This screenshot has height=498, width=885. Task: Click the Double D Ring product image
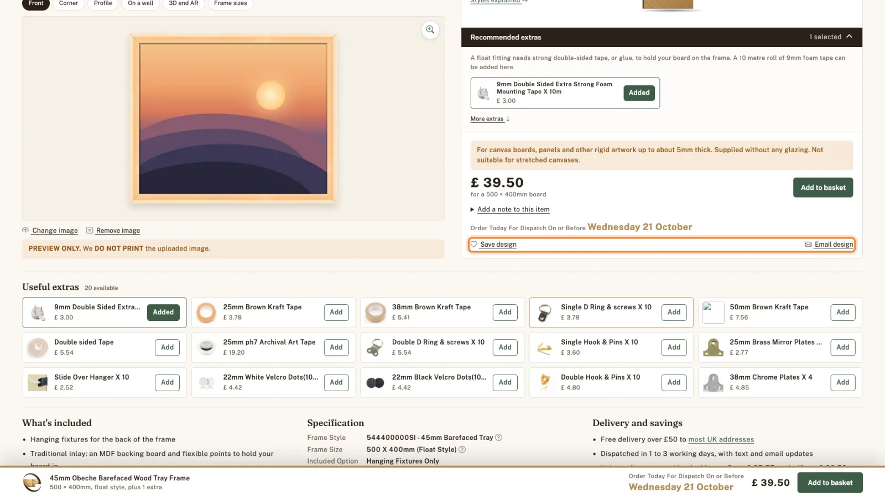376,347
